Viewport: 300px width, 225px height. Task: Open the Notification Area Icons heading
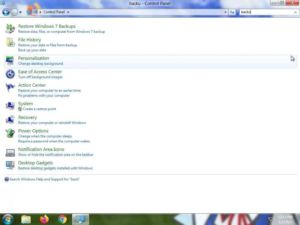point(41,149)
